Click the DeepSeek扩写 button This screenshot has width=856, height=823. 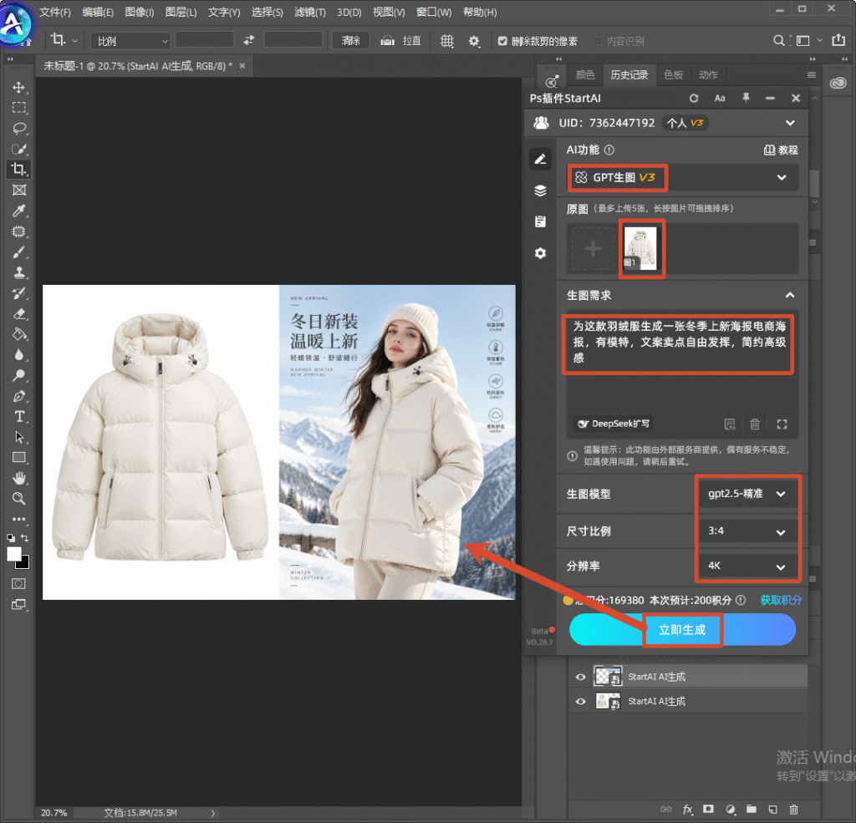click(614, 424)
